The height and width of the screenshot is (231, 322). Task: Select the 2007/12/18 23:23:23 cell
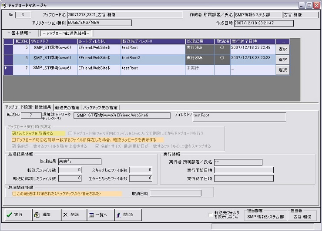tap(253, 59)
